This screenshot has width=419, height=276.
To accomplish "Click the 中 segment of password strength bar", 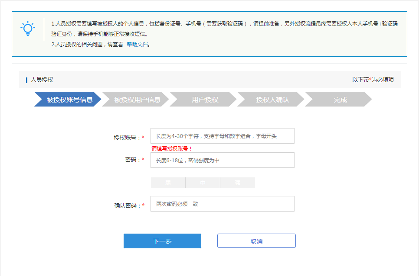I will tap(203, 182).
